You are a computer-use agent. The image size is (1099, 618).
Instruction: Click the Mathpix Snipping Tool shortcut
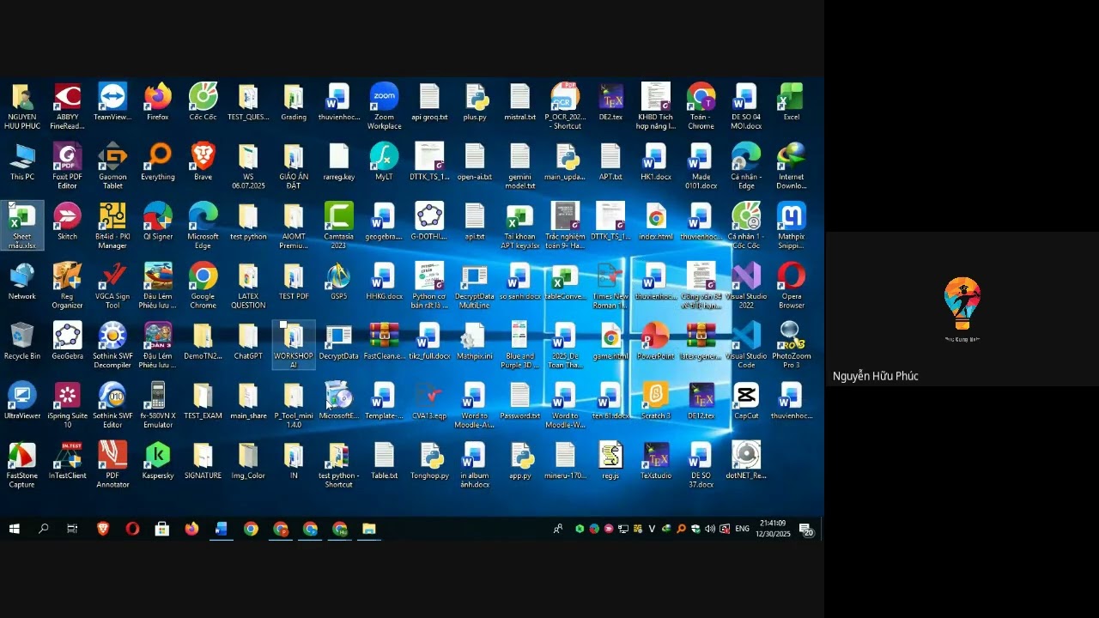click(792, 226)
